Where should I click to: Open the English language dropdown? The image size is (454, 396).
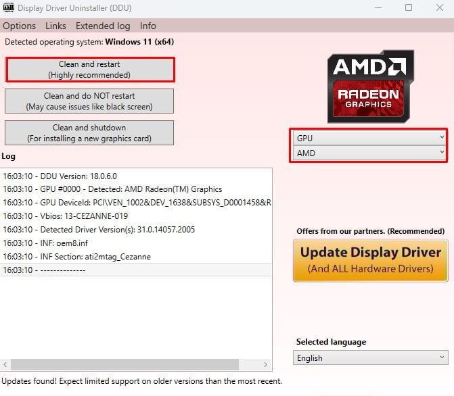coord(371,357)
